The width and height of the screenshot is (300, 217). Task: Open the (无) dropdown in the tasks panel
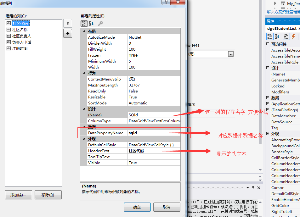(x=231, y=54)
